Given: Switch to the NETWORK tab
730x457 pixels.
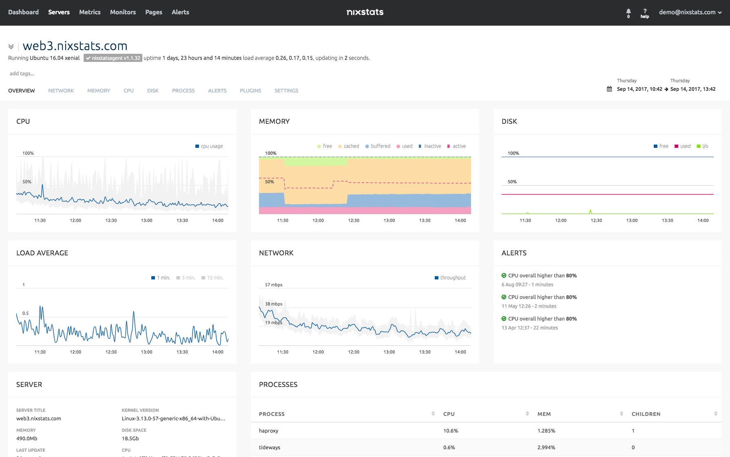Looking at the screenshot, I should point(61,91).
